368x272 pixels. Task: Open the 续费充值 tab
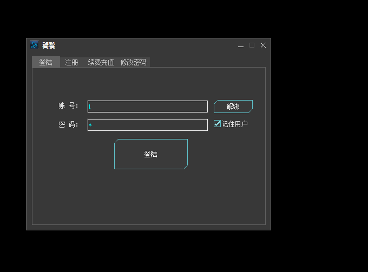pyautogui.click(x=101, y=62)
